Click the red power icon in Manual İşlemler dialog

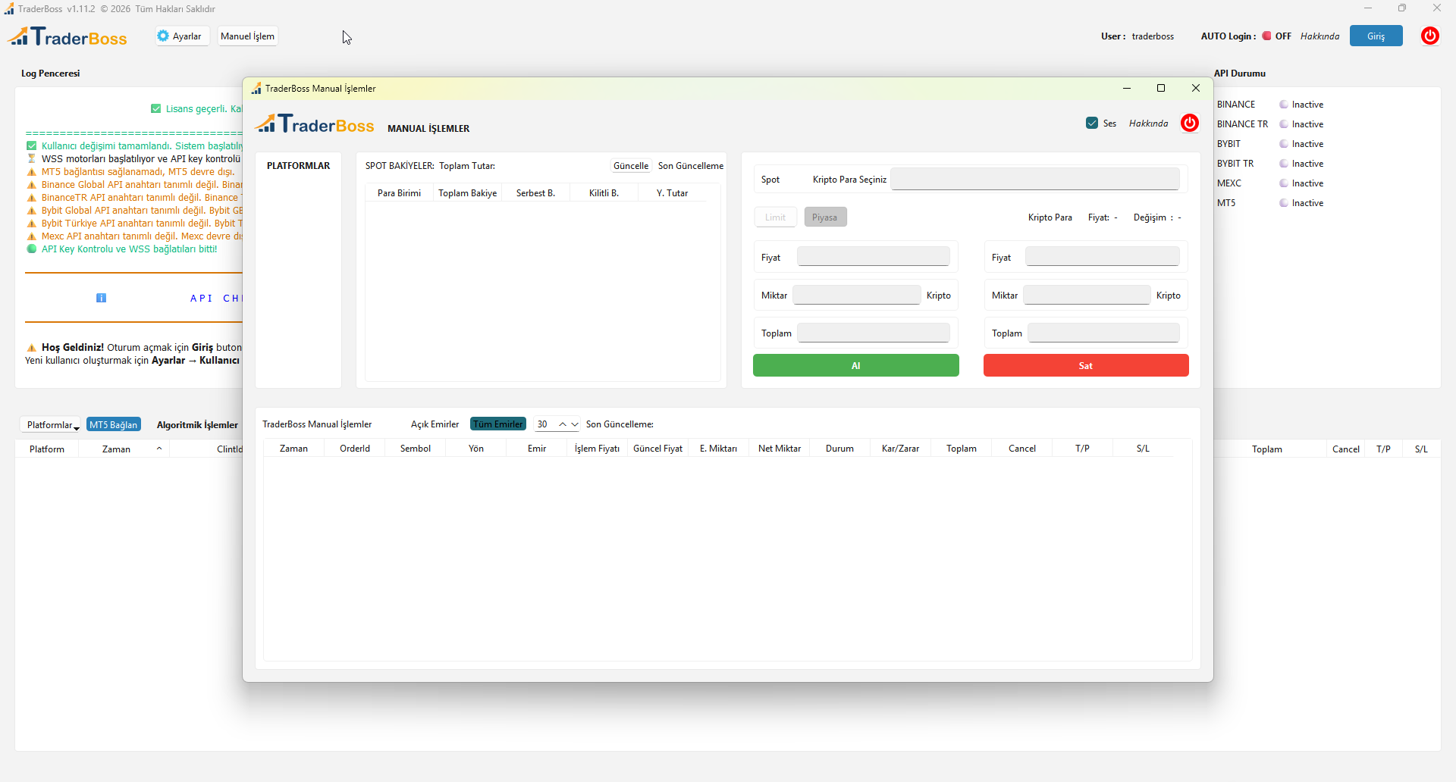tap(1189, 123)
